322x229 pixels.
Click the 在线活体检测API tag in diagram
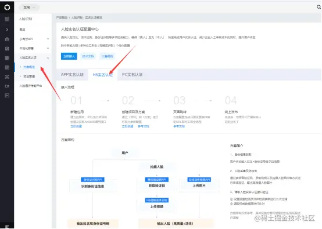199,180
